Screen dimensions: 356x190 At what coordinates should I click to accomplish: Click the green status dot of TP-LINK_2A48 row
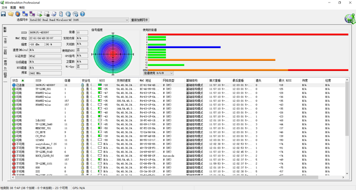pos(14,124)
